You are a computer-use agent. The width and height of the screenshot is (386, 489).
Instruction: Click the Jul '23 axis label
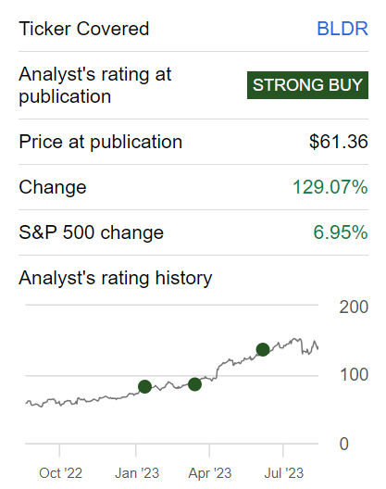pyautogui.click(x=284, y=473)
